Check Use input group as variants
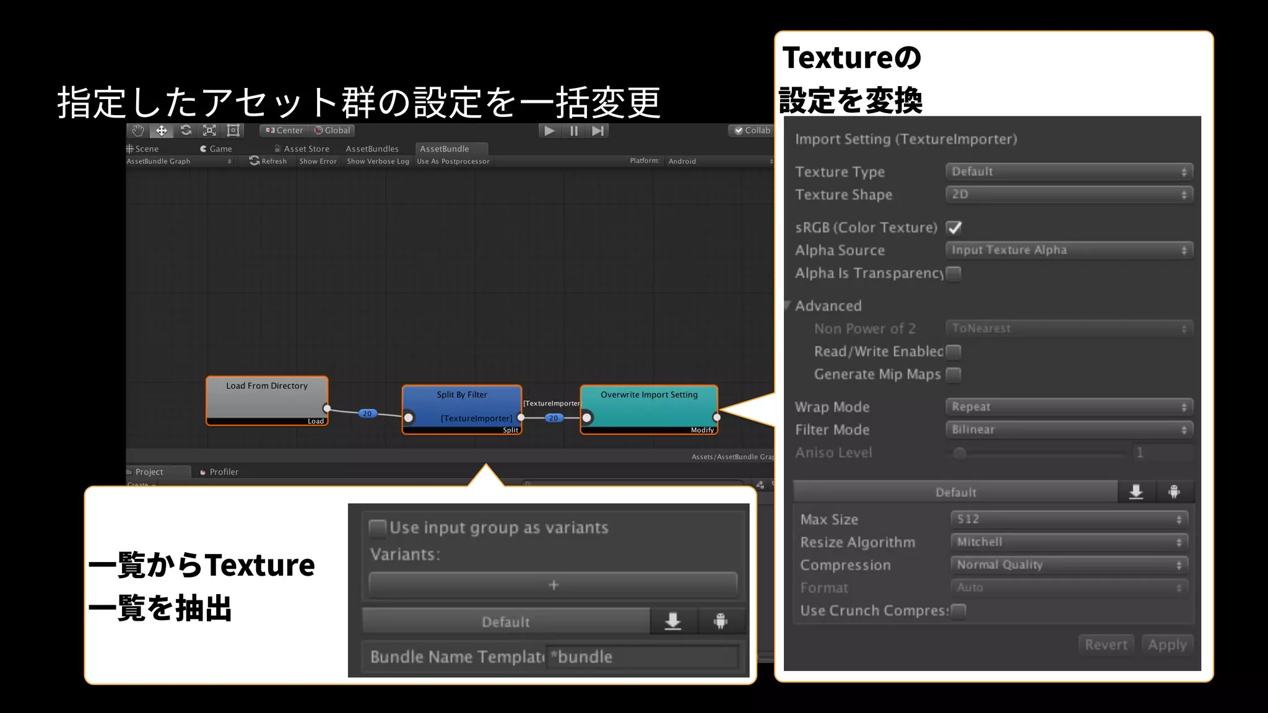The image size is (1268, 713). coord(377,528)
